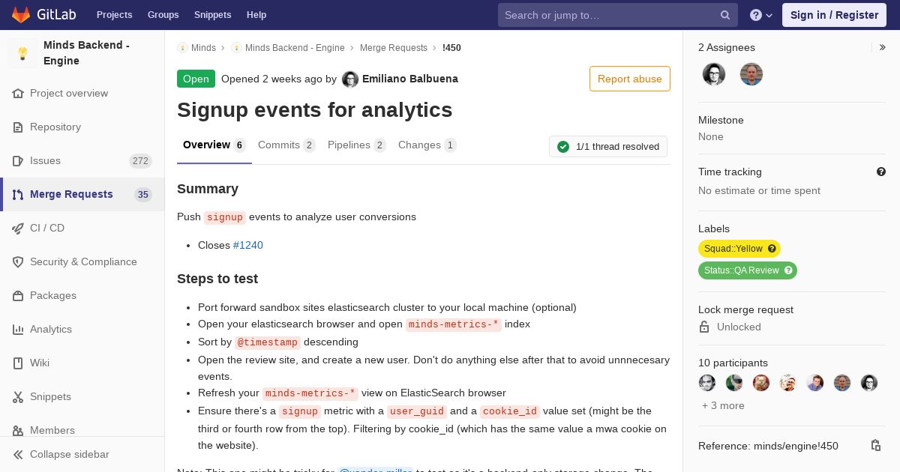Open Analytics in the sidebar

point(82,330)
